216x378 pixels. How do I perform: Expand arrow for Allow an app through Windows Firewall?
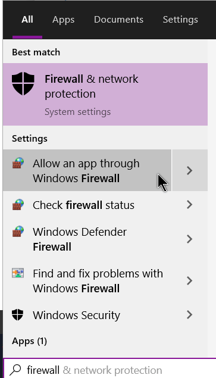(190, 170)
